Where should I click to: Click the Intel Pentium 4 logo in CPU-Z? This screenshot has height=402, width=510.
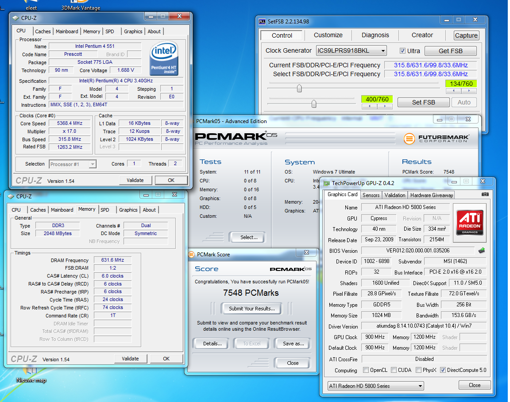(x=164, y=58)
